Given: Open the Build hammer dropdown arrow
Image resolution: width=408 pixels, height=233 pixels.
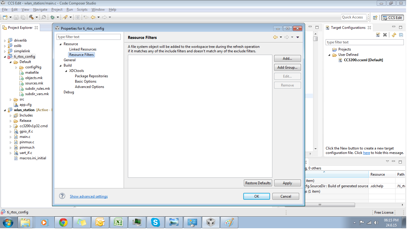Looking at the screenshot, I should pyautogui.click(x=37, y=17).
